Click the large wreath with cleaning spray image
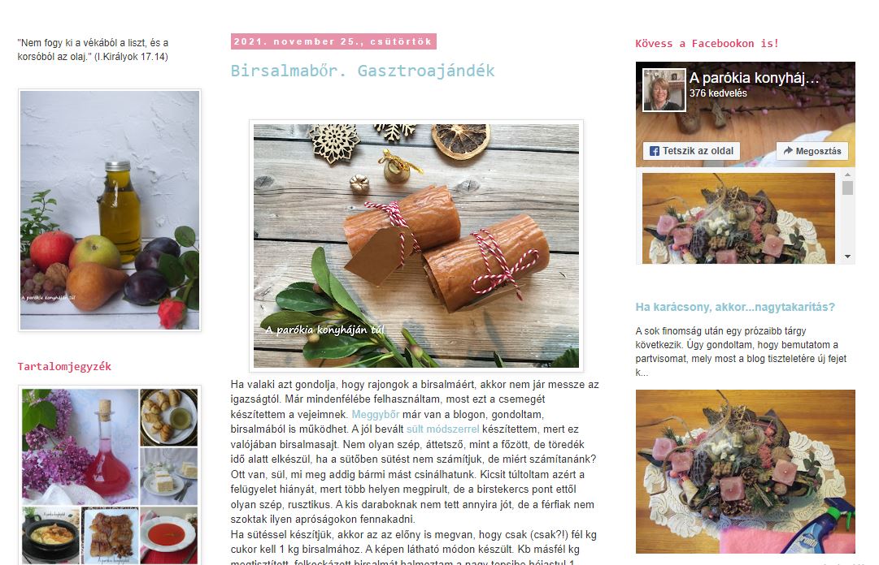 (x=745, y=472)
